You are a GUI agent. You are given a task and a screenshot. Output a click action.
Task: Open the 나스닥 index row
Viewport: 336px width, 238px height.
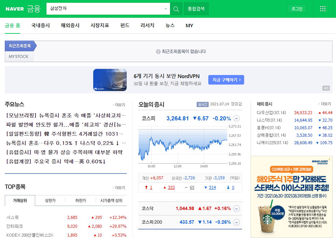(x=294, y=120)
